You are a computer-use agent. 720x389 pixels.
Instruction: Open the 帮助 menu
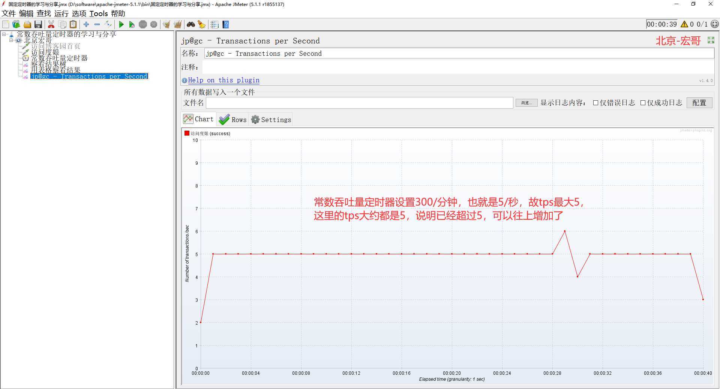tap(118, 13)
